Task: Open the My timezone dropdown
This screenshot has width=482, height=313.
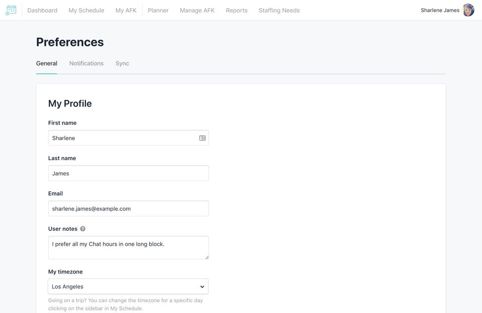Action: tap(128, 286)
